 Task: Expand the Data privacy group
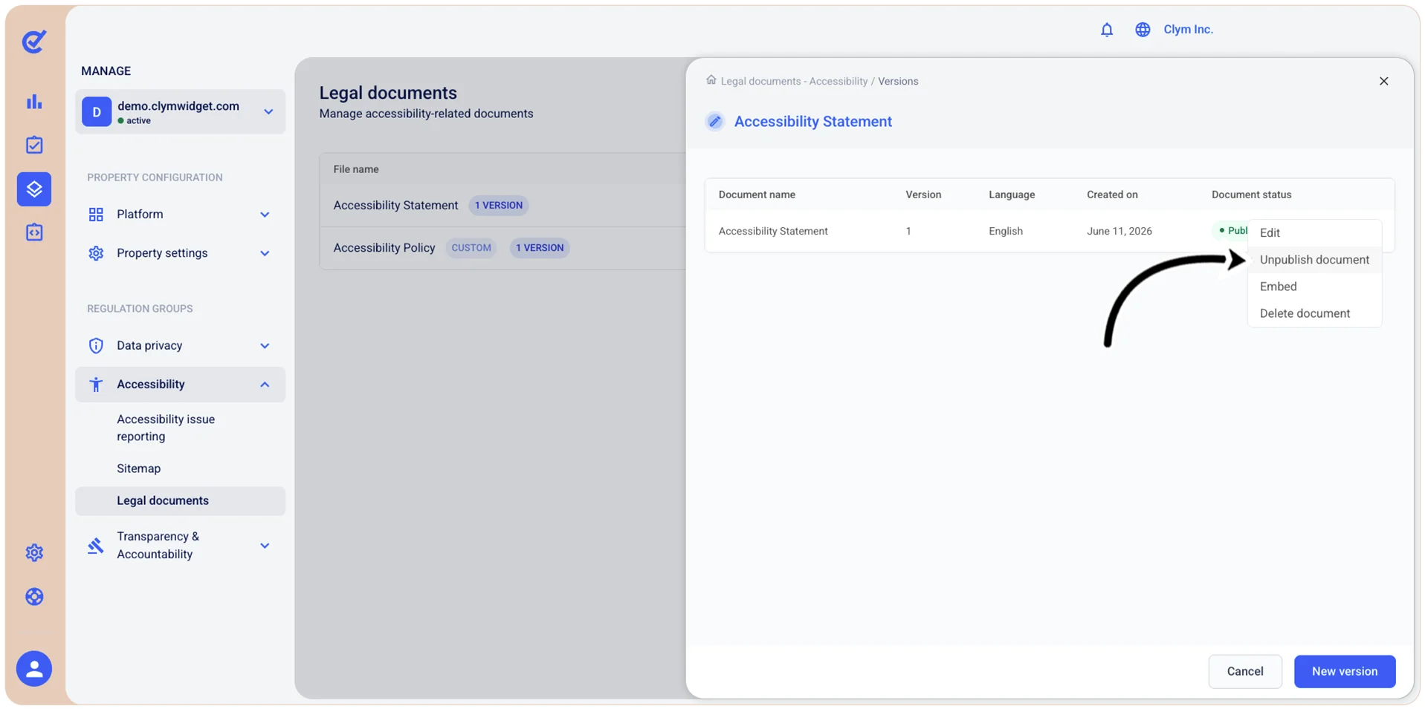180,346
